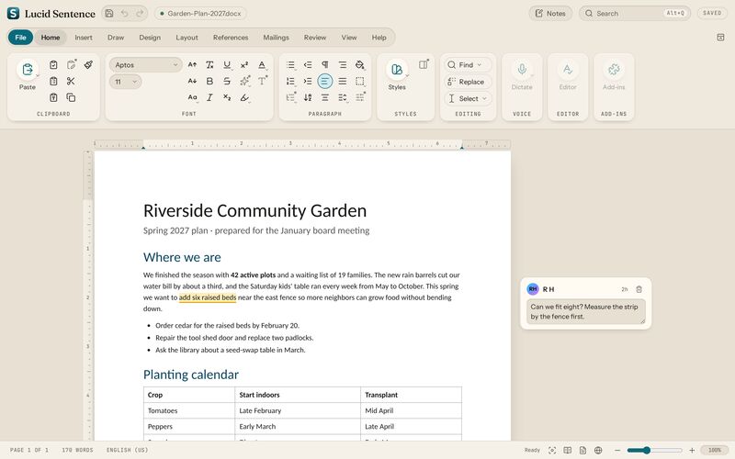Open the Aptos font name dropdown
This screenshot has height=459, width=735.
(146, 64)
